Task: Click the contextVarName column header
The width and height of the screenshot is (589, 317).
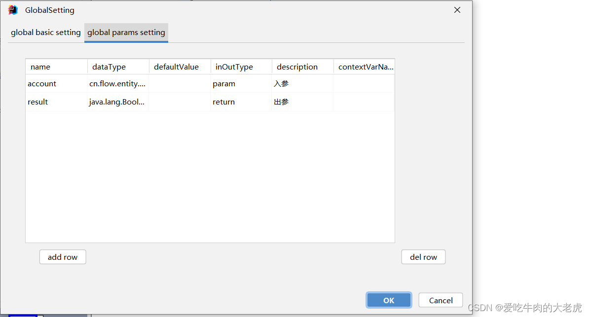Action: [x=364, y=67]
